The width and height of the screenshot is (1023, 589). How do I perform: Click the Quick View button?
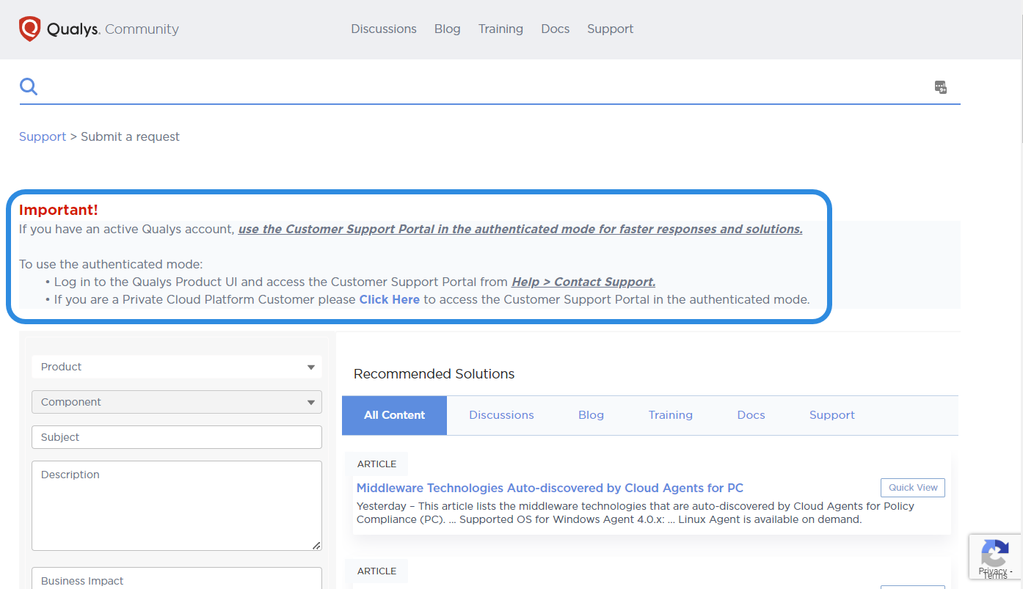(913, 488)
